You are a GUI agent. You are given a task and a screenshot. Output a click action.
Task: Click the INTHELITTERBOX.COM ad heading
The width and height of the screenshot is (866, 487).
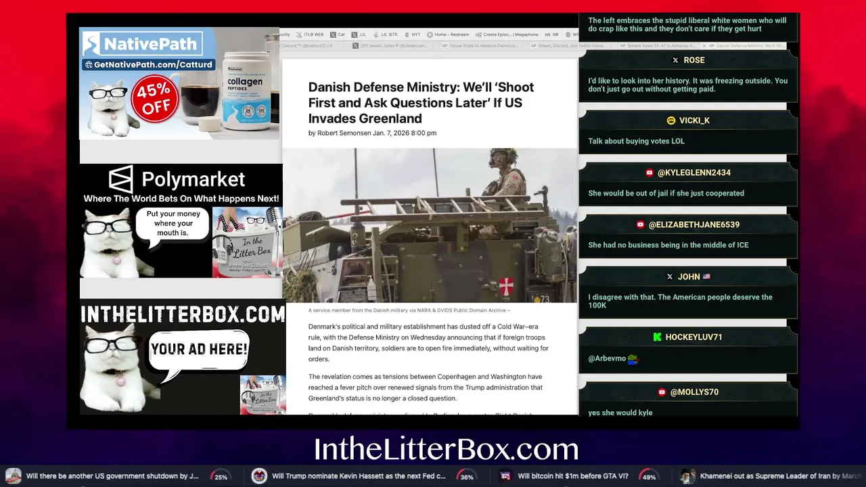coord(183,314)
